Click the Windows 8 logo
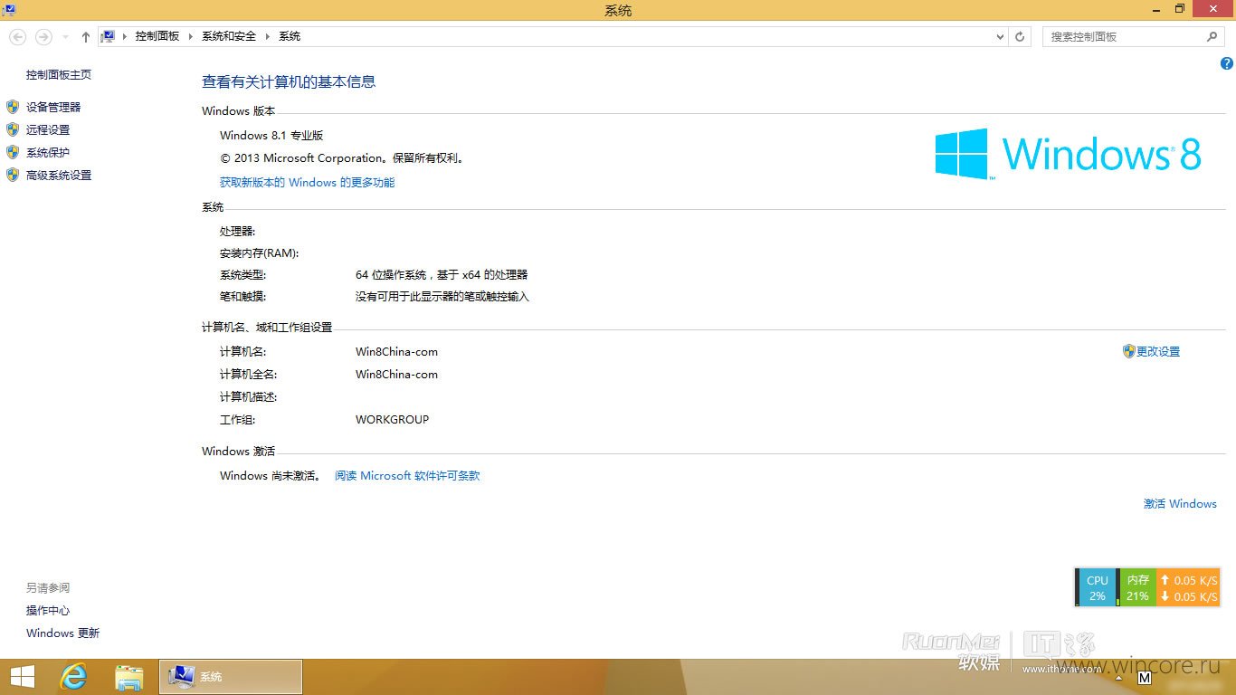1236x695 pixels. click(1068, 154)
